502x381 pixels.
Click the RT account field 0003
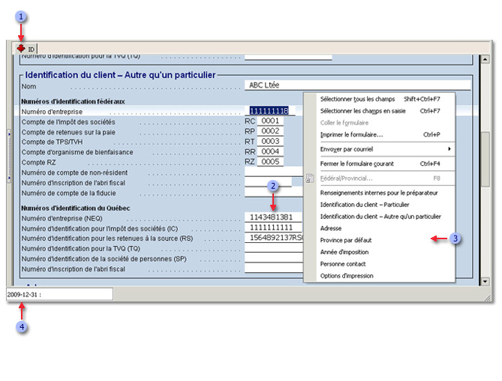click(270, 142)
